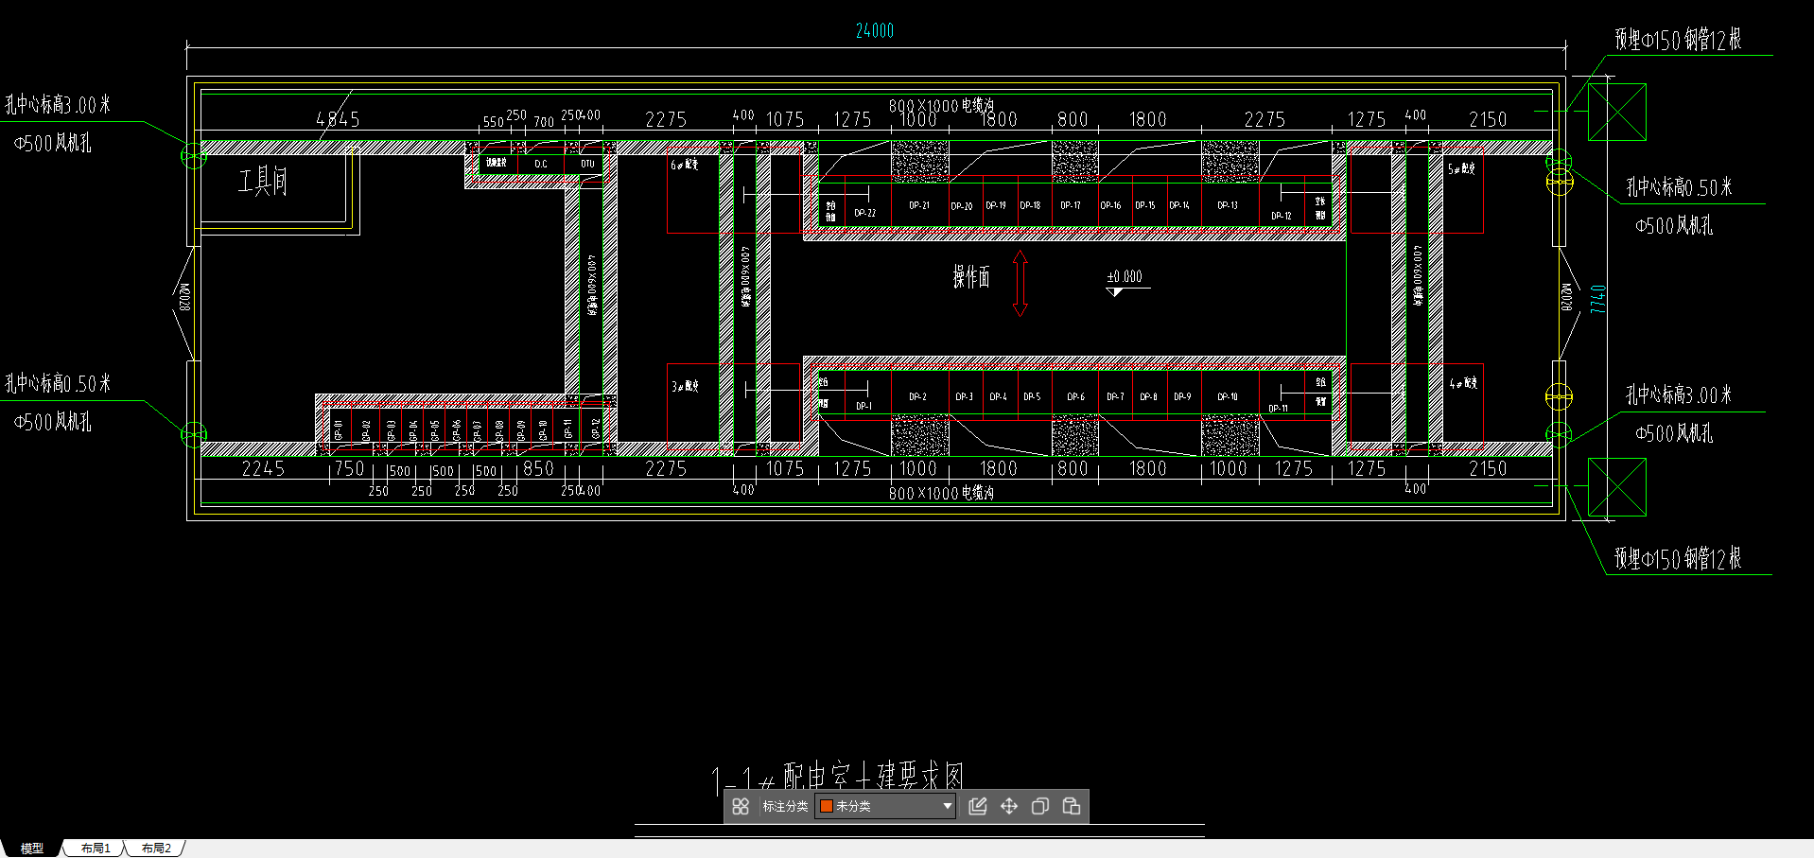Click the right-side 孔中心标高0.50米 note

(x=1679, y=187)
